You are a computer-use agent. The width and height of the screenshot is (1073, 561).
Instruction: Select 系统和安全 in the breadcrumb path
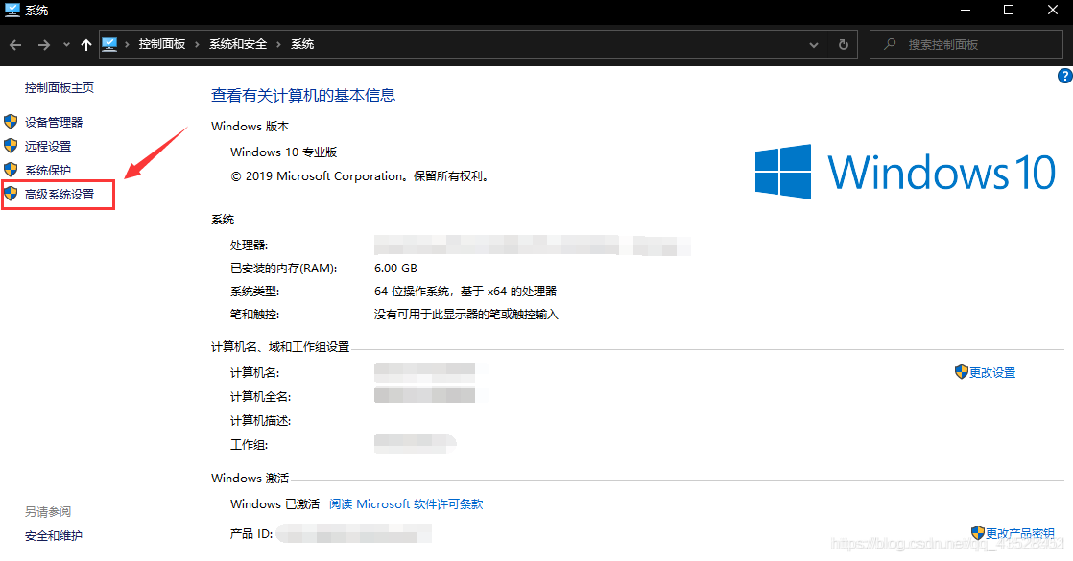coord(238,44)
